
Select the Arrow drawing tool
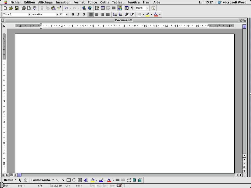[63, 180]
